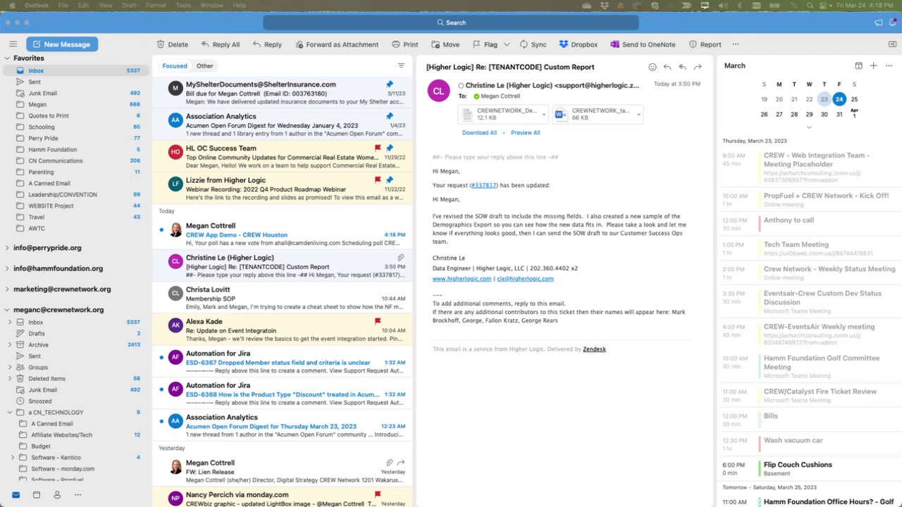Screen dimensions: 902x507
Task: Open the CREWNETWORK_ta Word attachment dropdown
Action: 639,114
